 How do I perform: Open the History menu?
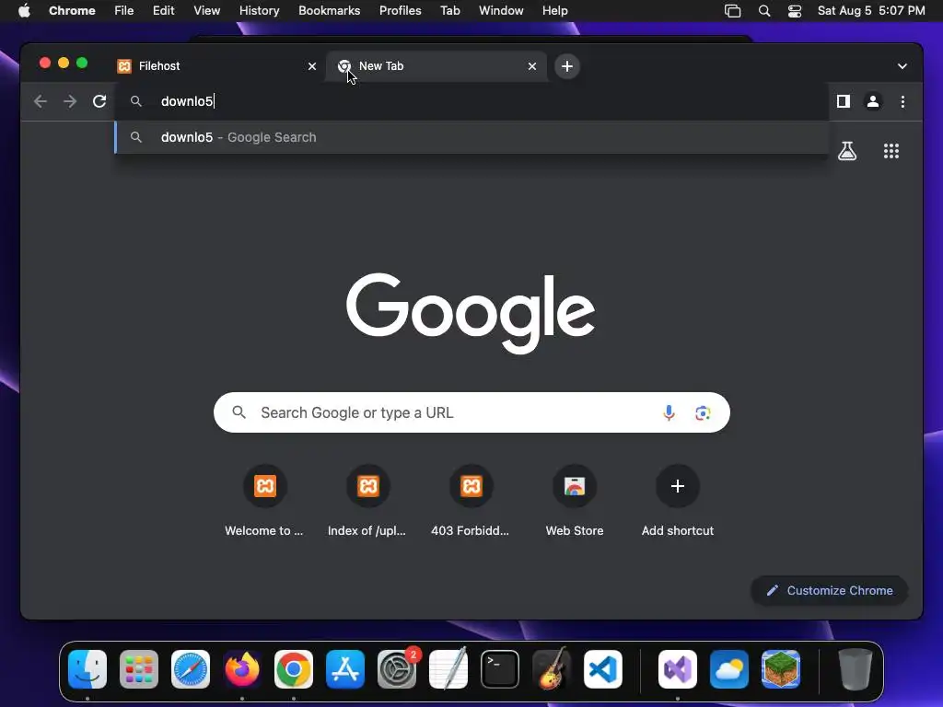click(x=259, y=11)
